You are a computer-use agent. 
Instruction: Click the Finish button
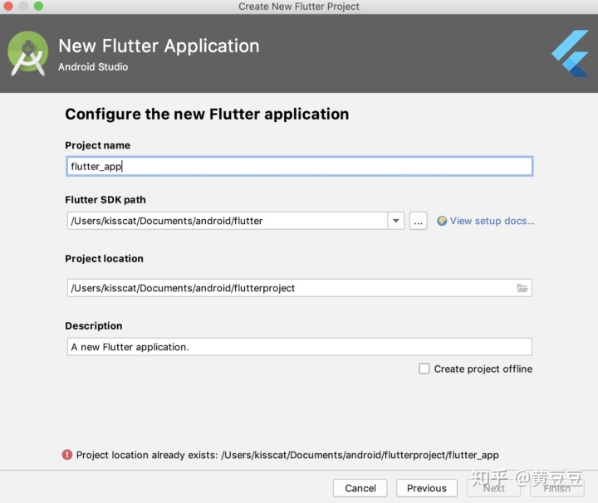pos(557,488)
